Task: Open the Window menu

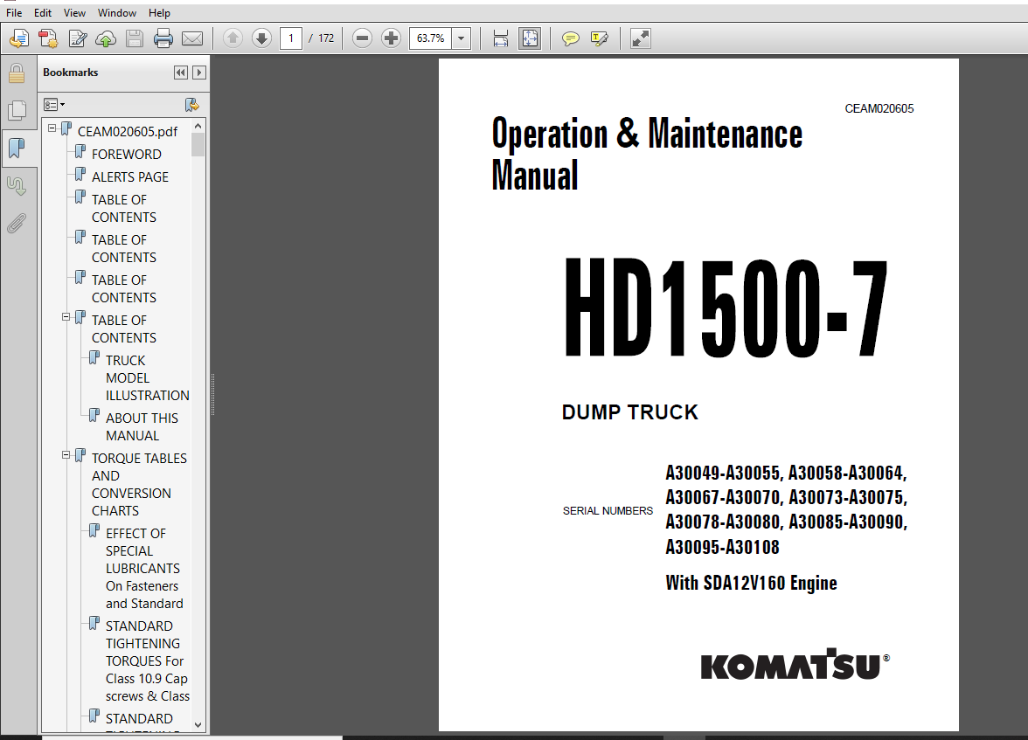Action: tap(117, 12)
